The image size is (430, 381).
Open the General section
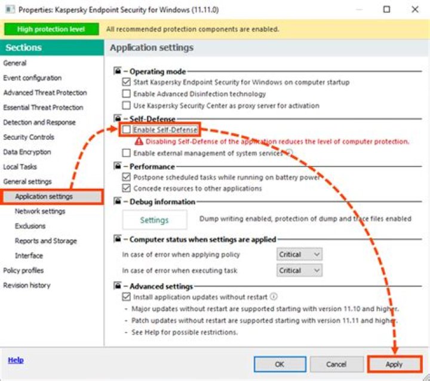15,63
